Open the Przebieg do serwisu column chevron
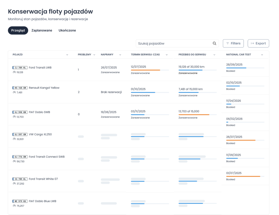279x215 pixels. (x=214, y=55)
